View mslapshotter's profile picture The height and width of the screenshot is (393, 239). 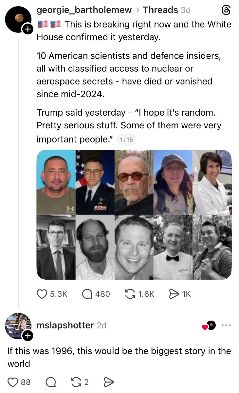tap(18, 326)
